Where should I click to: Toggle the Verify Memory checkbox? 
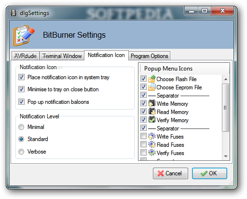(x=143, y=120)
